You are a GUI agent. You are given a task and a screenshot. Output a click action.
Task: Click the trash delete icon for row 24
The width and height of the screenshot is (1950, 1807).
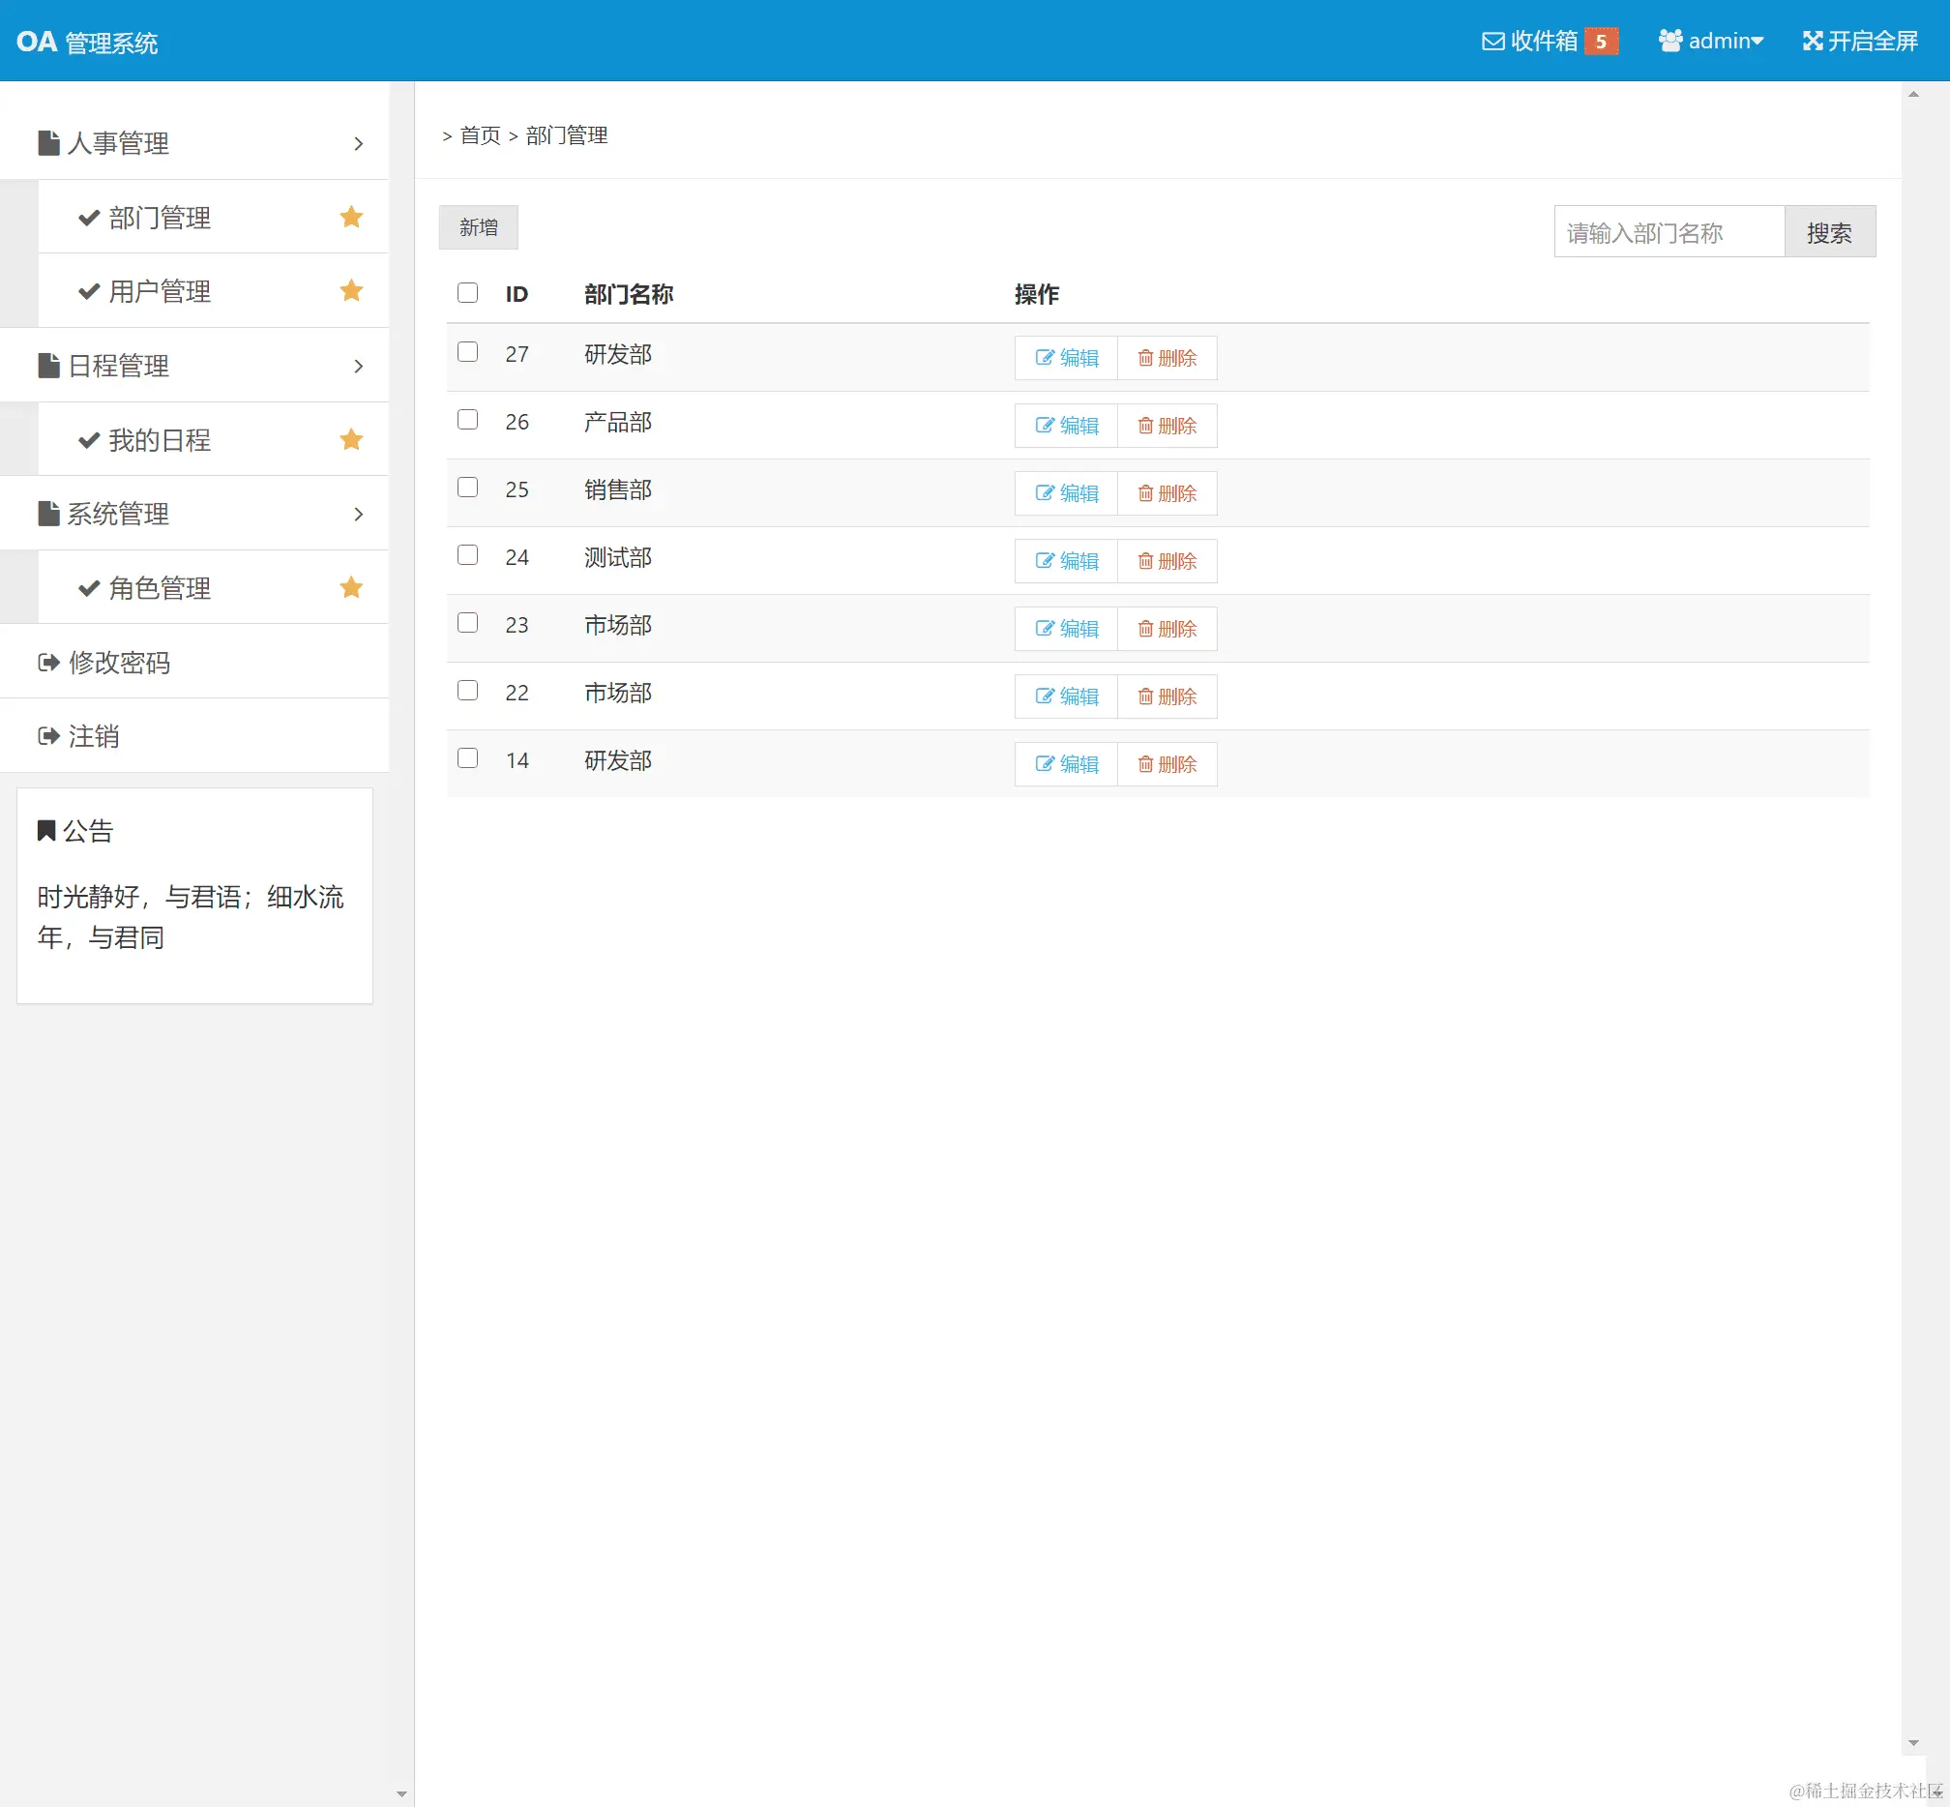point(1145,561)
